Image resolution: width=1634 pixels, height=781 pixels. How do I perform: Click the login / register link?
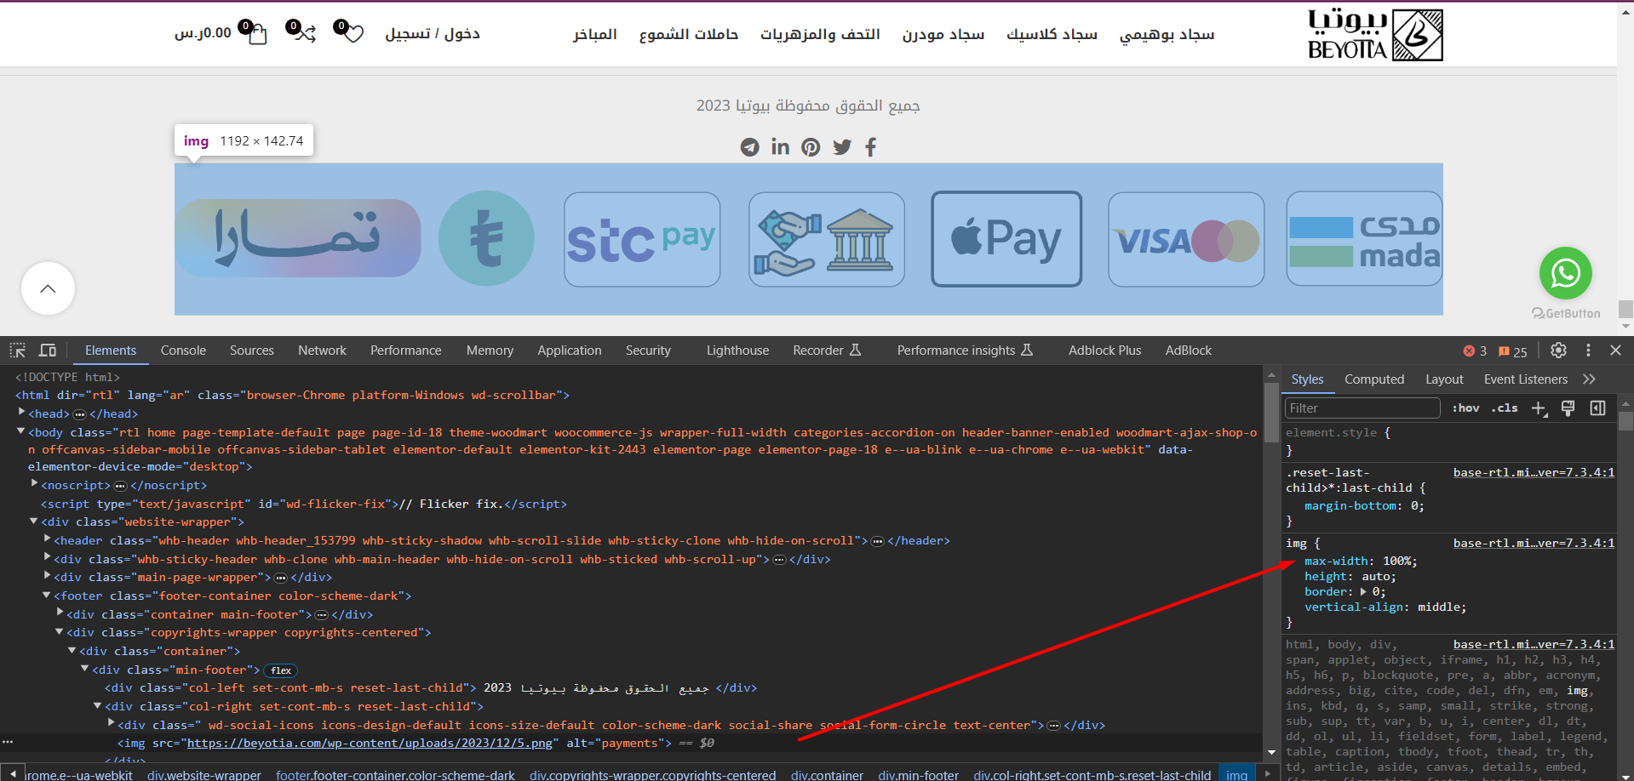point(433,34)
